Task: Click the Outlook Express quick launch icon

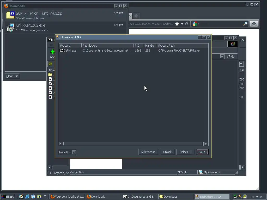Action: (33, 197)
